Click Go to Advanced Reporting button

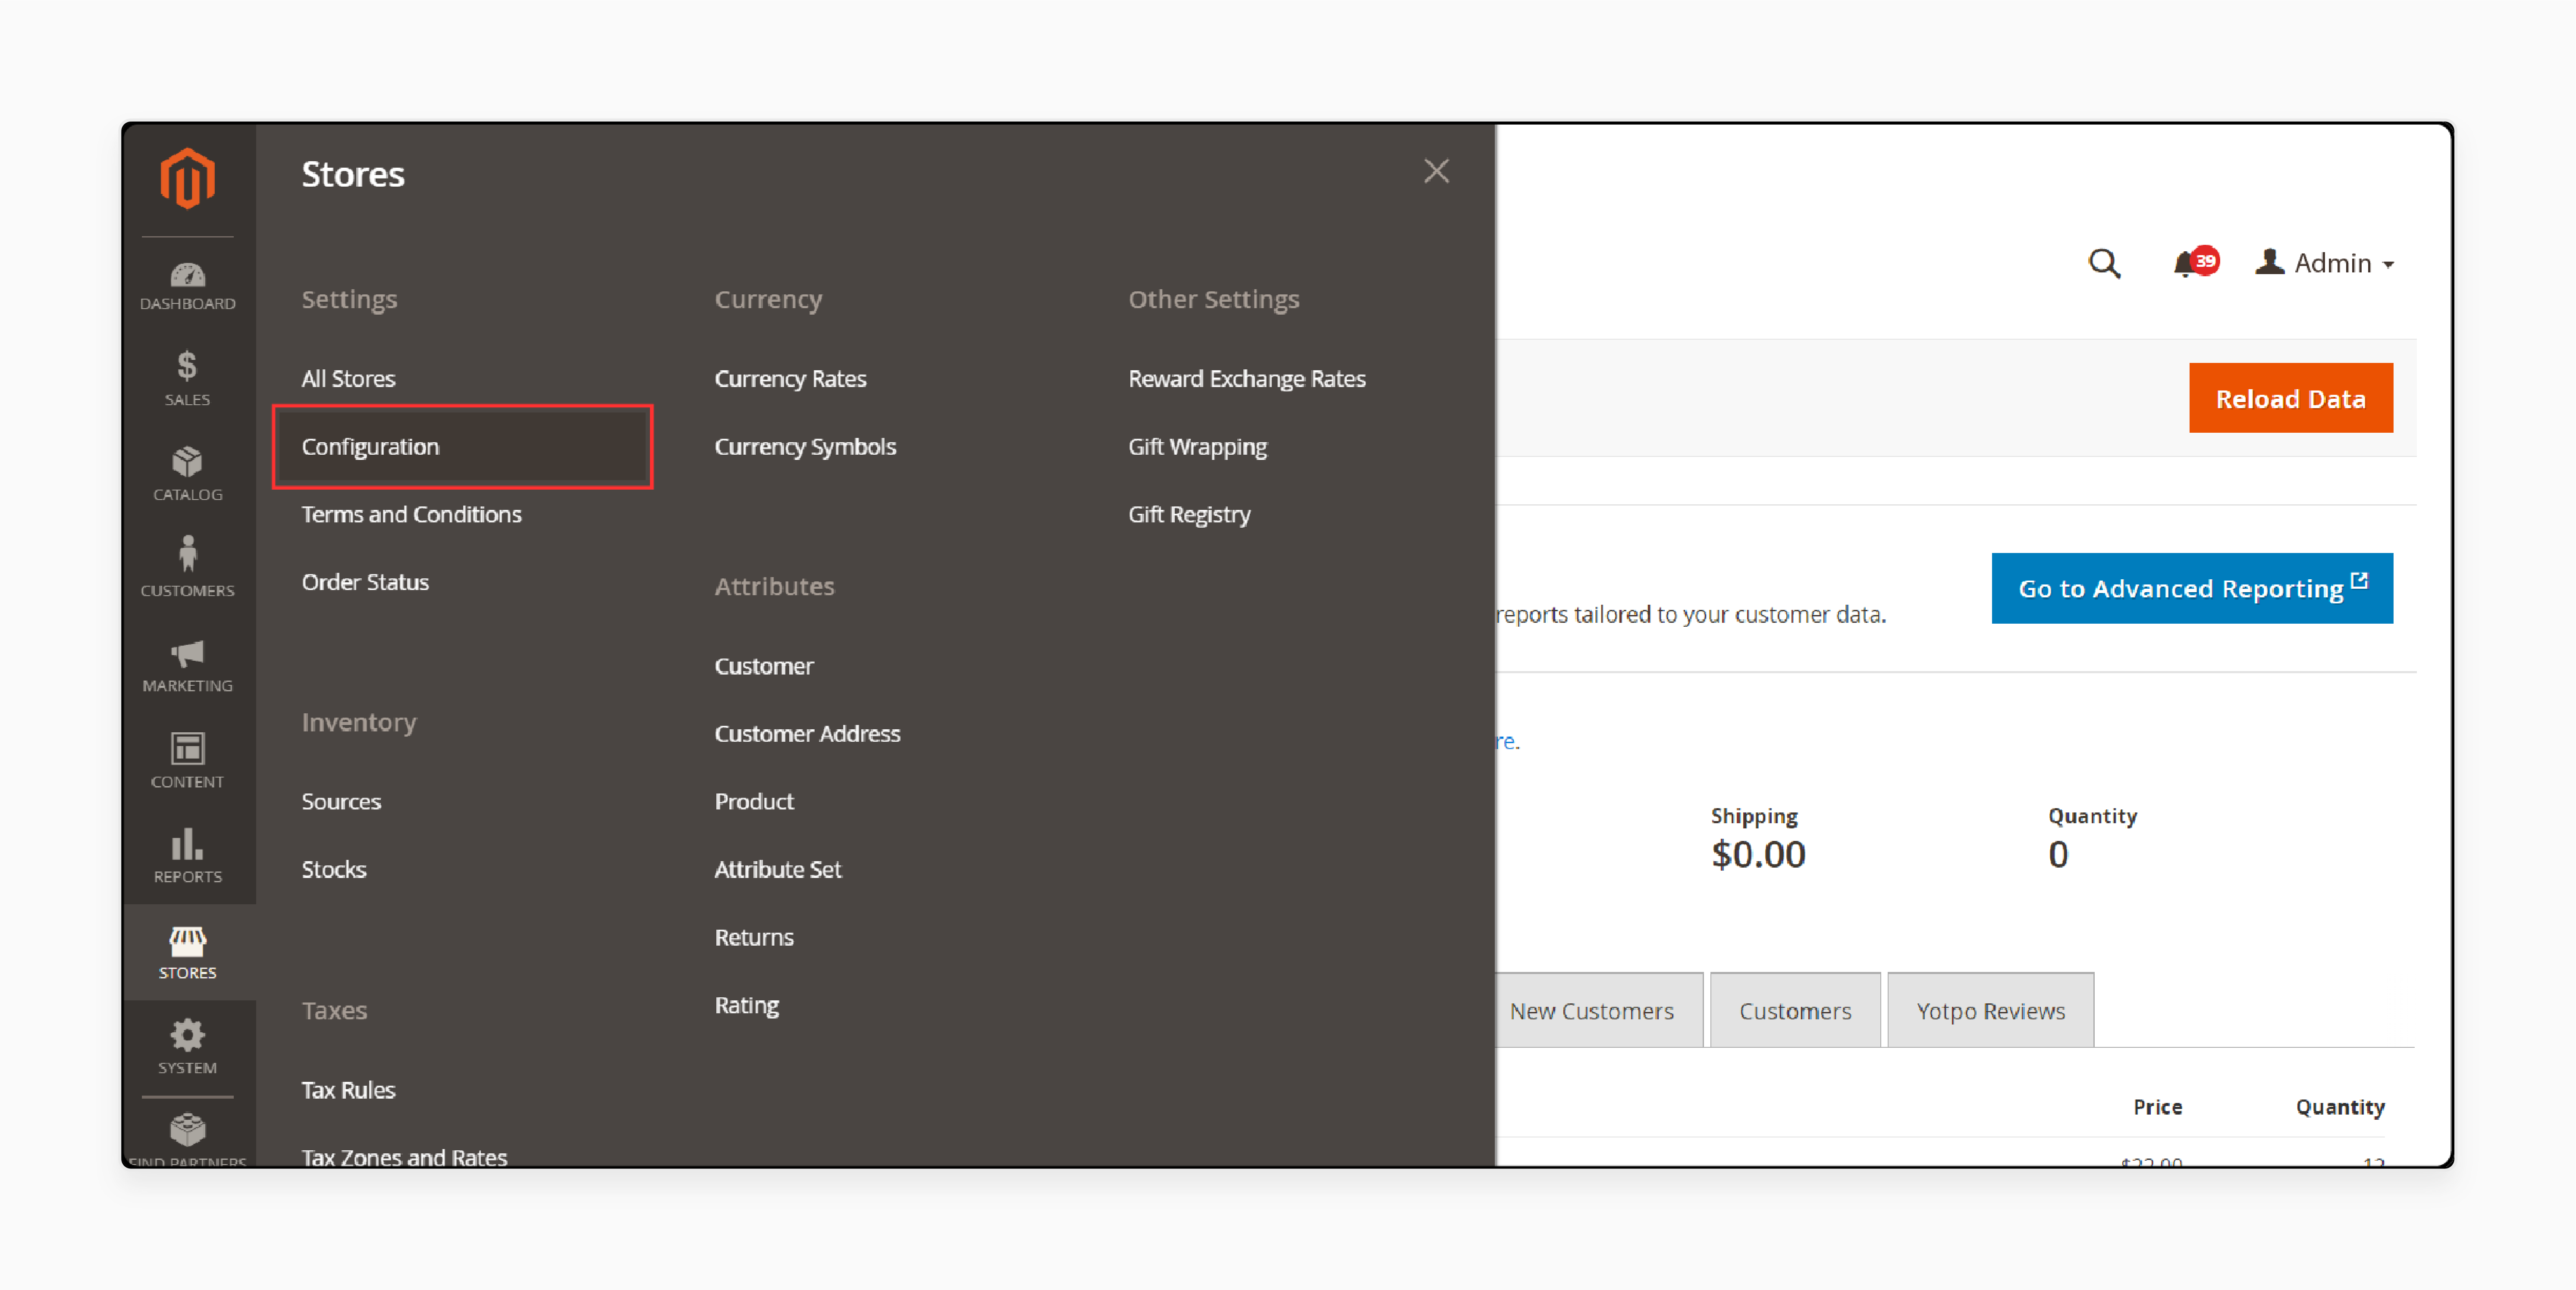[x=2192, y=589]
